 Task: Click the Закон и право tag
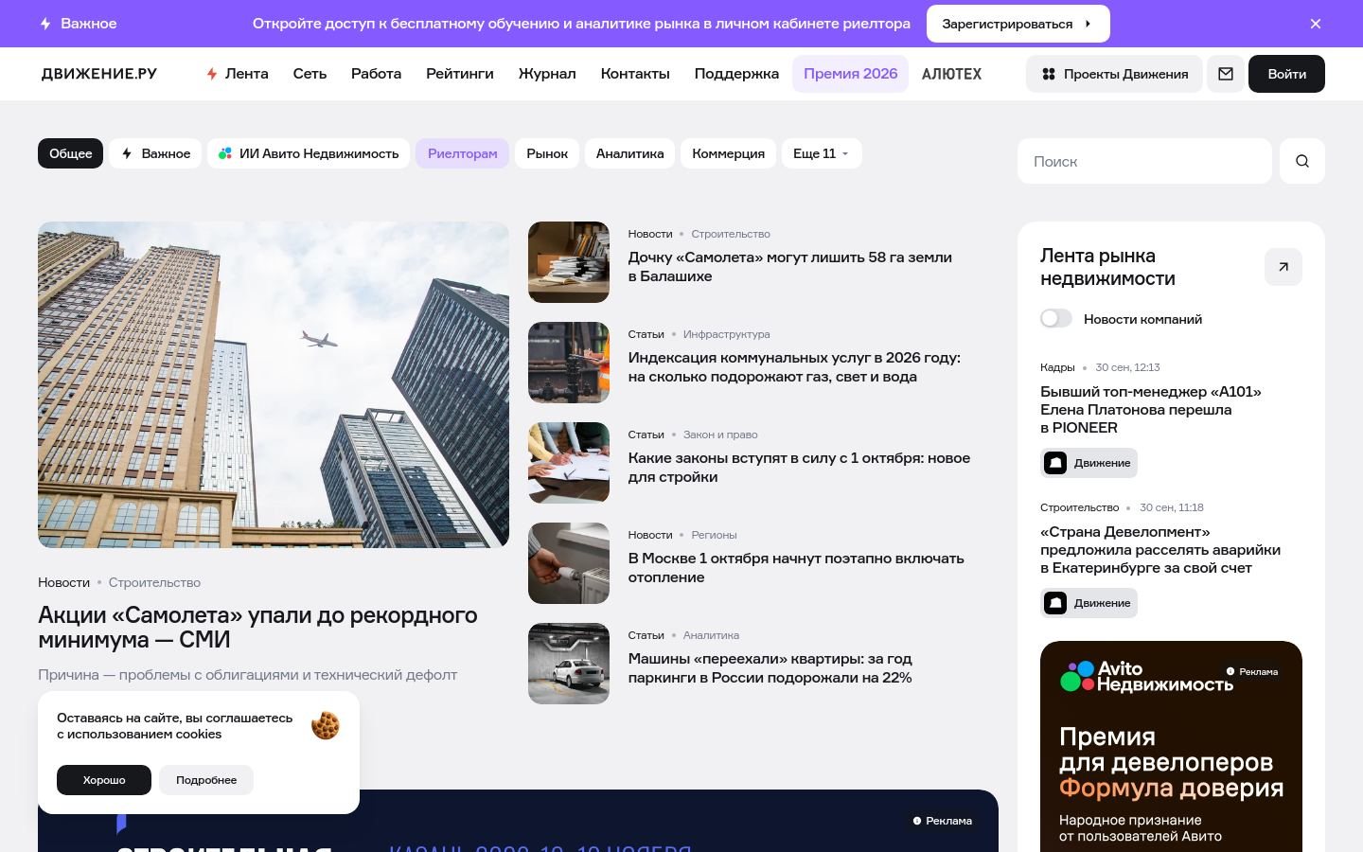click(720, 435)
